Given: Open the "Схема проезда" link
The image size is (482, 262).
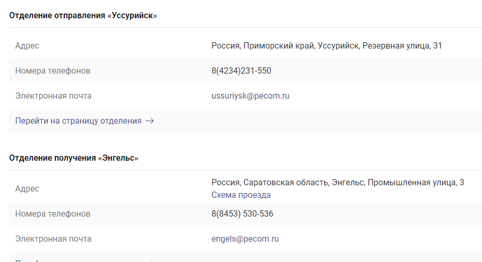Looking at the screenshot, I should click(x=241, y=195).
